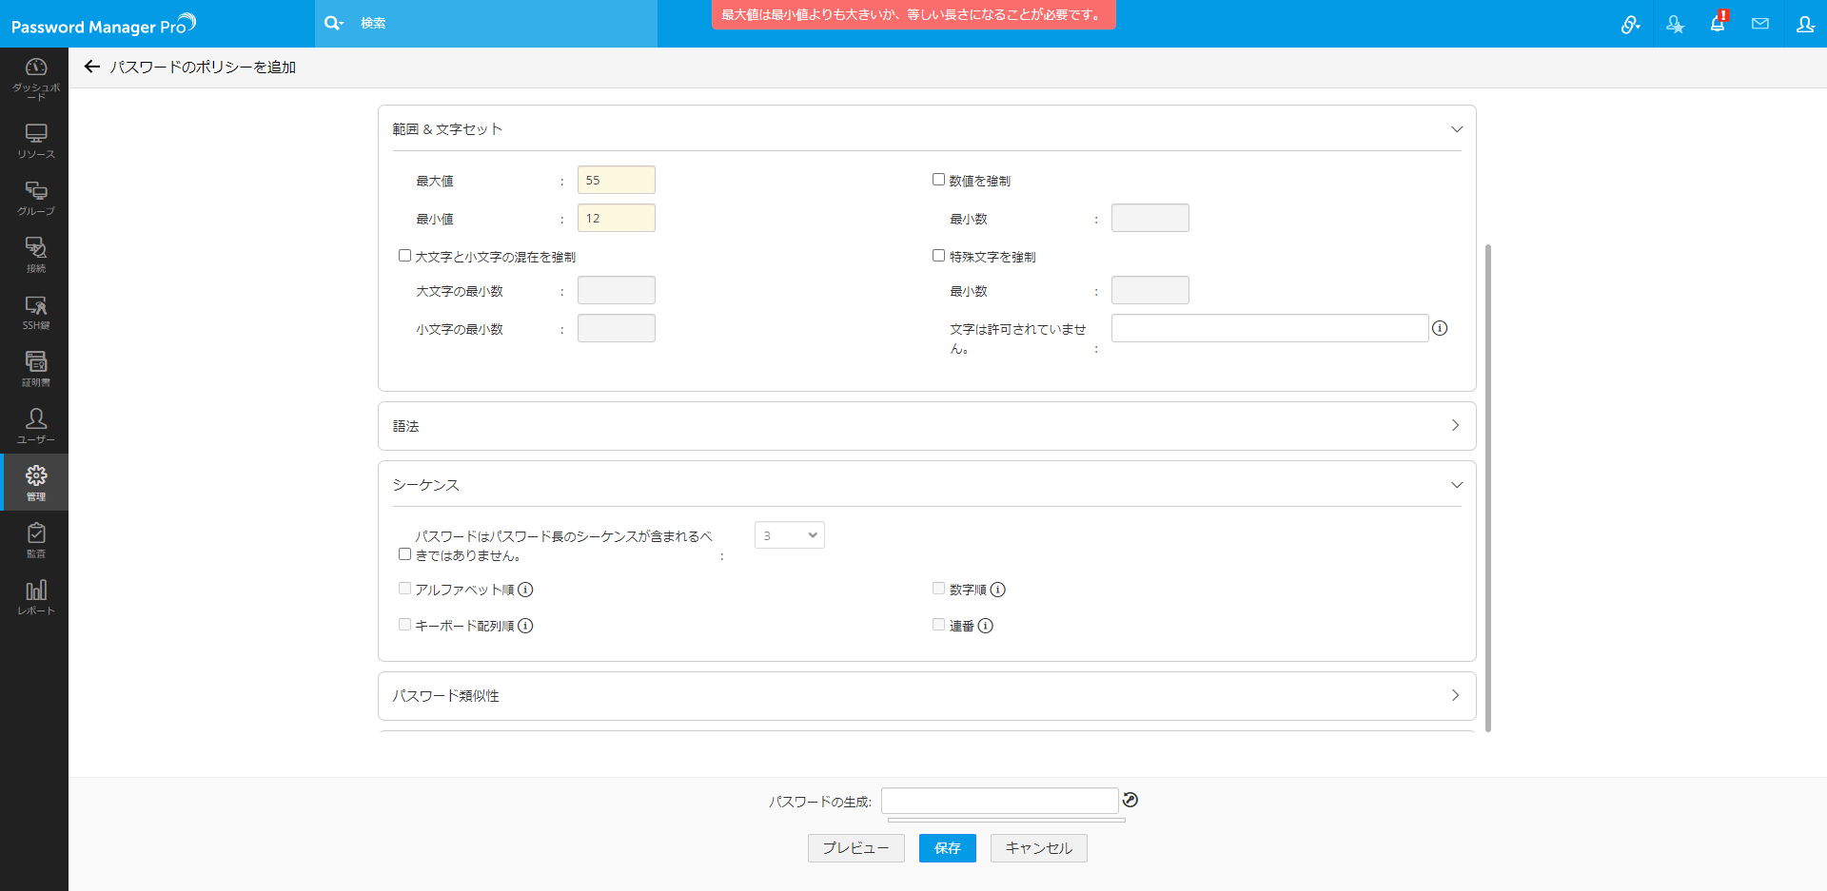Click the key link icon in header

tap(1630, 25)
